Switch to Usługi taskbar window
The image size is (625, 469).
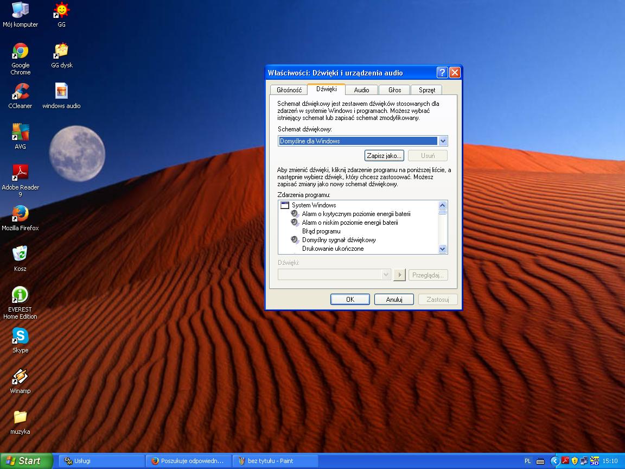[x=101, y=461]
